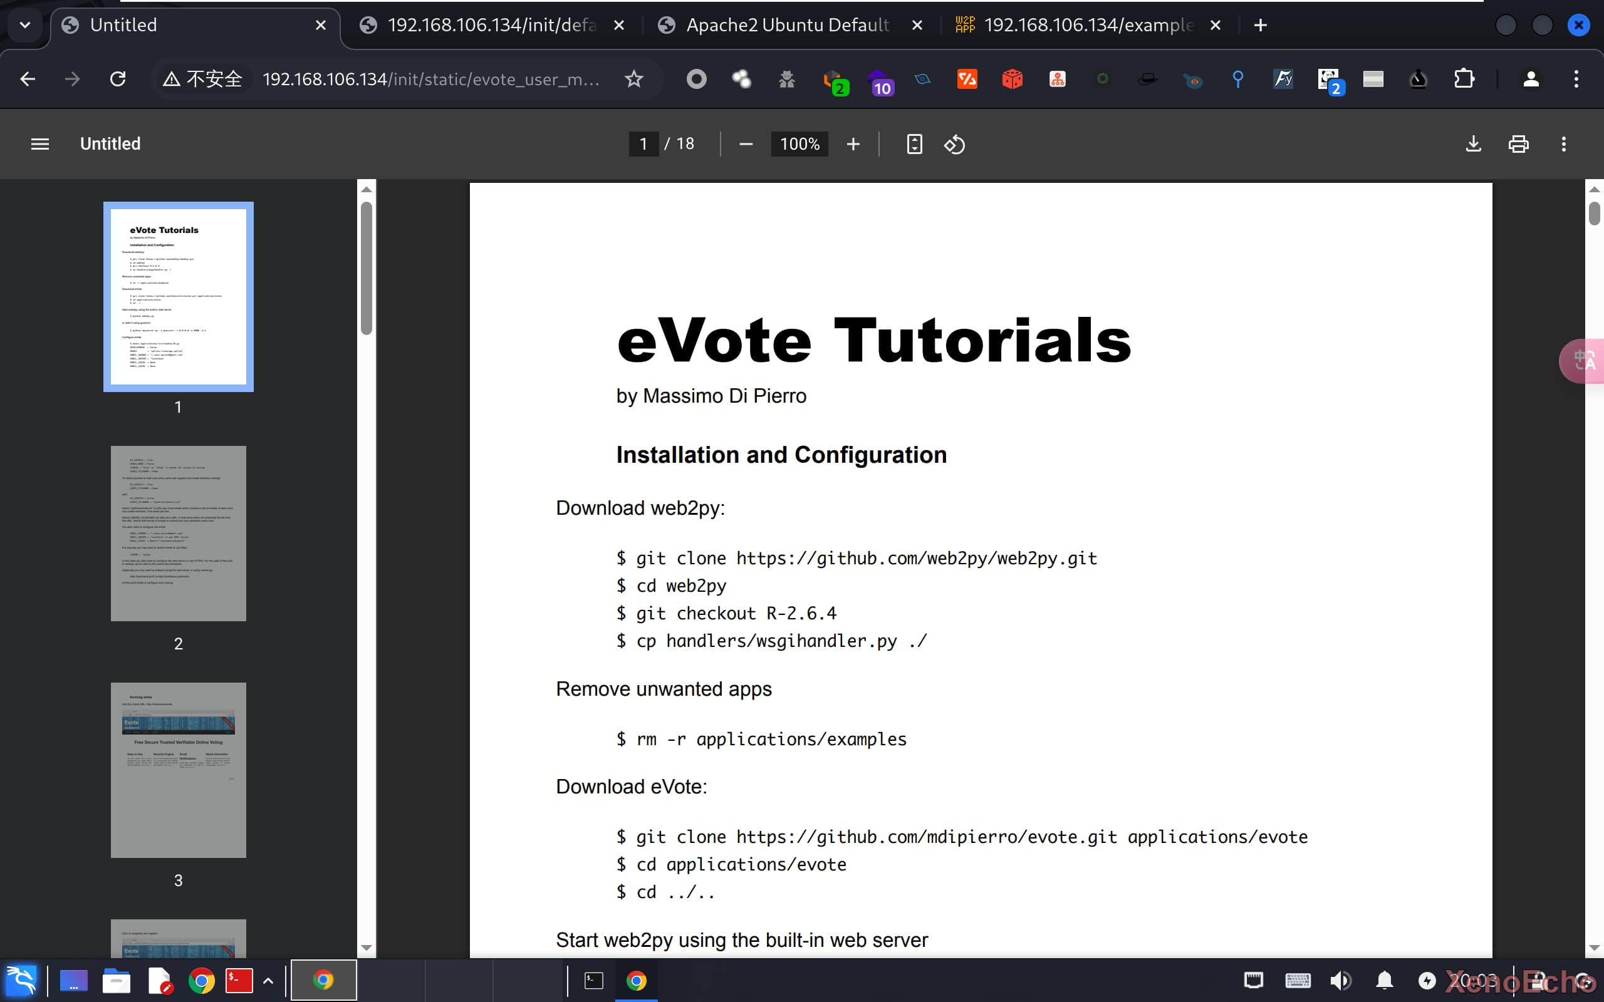This screenshot has height=1002, width=1604.
Task: Click the PDF download icon
Action: [1473, 144]
